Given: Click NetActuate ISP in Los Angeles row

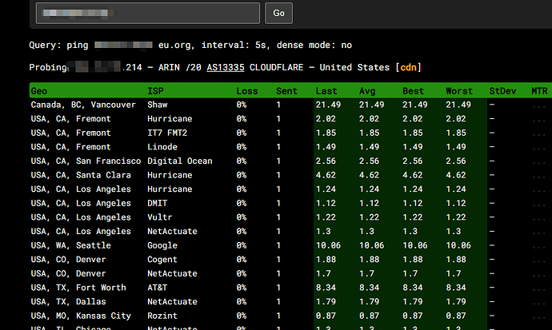Looking at the screenshot, I should coord(172,231).
